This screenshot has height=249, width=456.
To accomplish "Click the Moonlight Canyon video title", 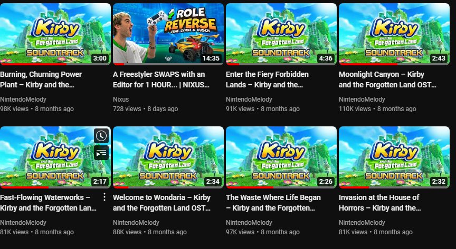I will [388, 79].
